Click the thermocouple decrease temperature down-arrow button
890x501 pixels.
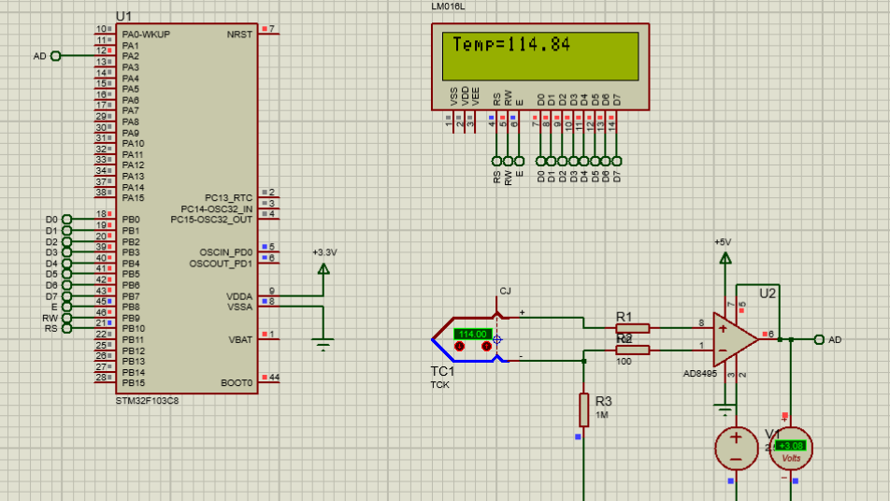459,346
